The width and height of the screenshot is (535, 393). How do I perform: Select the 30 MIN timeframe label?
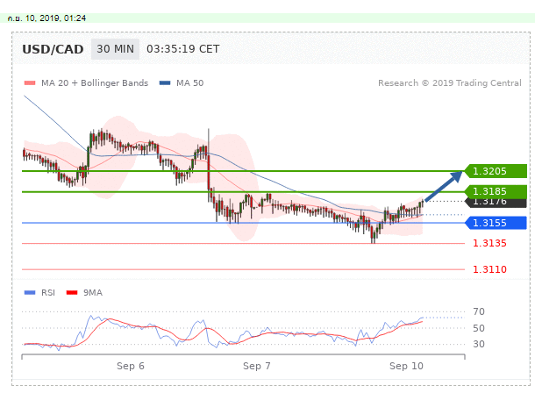(115, 49)
